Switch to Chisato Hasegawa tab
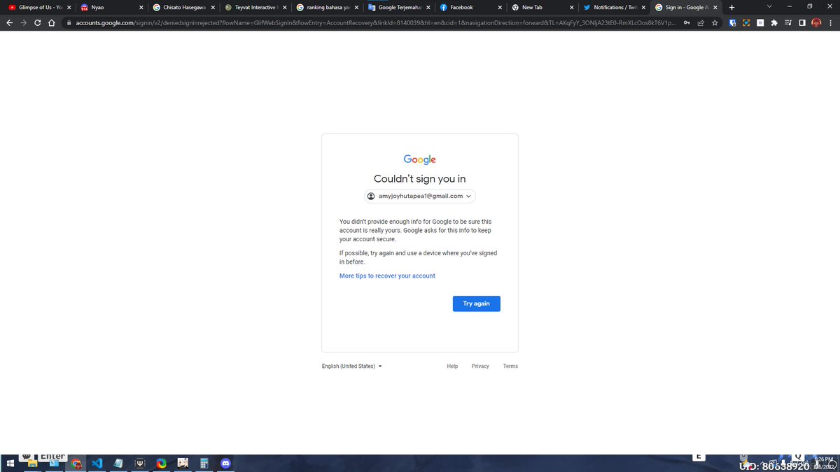The width and height of the screenshot is (840, 472). [x=183, y=7]
